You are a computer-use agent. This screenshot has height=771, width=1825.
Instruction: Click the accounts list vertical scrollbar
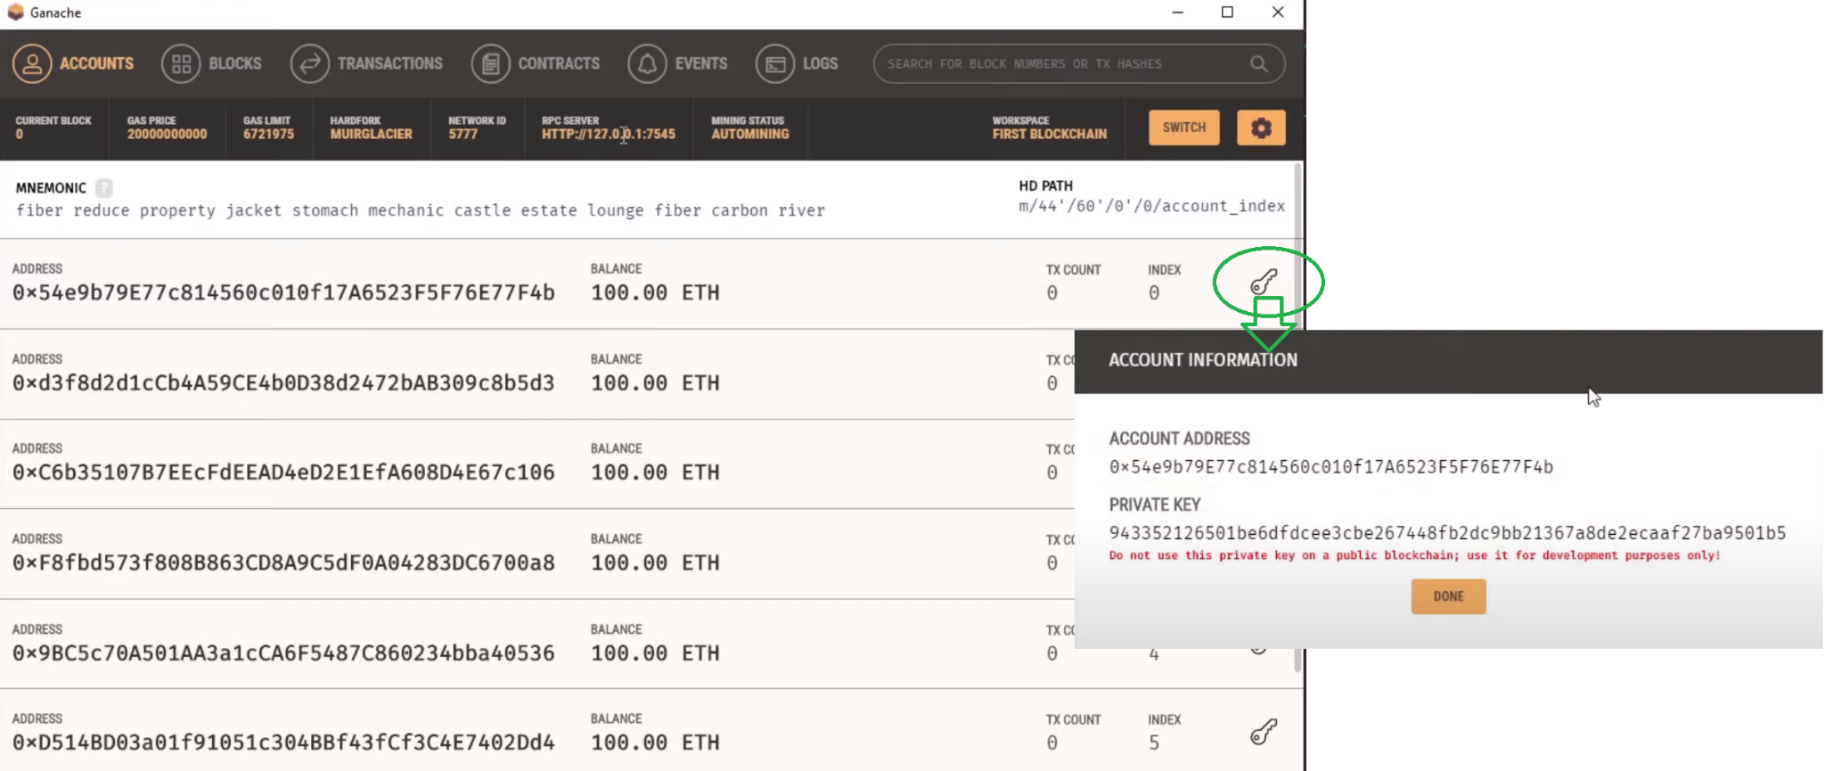tap(1298, 416)
